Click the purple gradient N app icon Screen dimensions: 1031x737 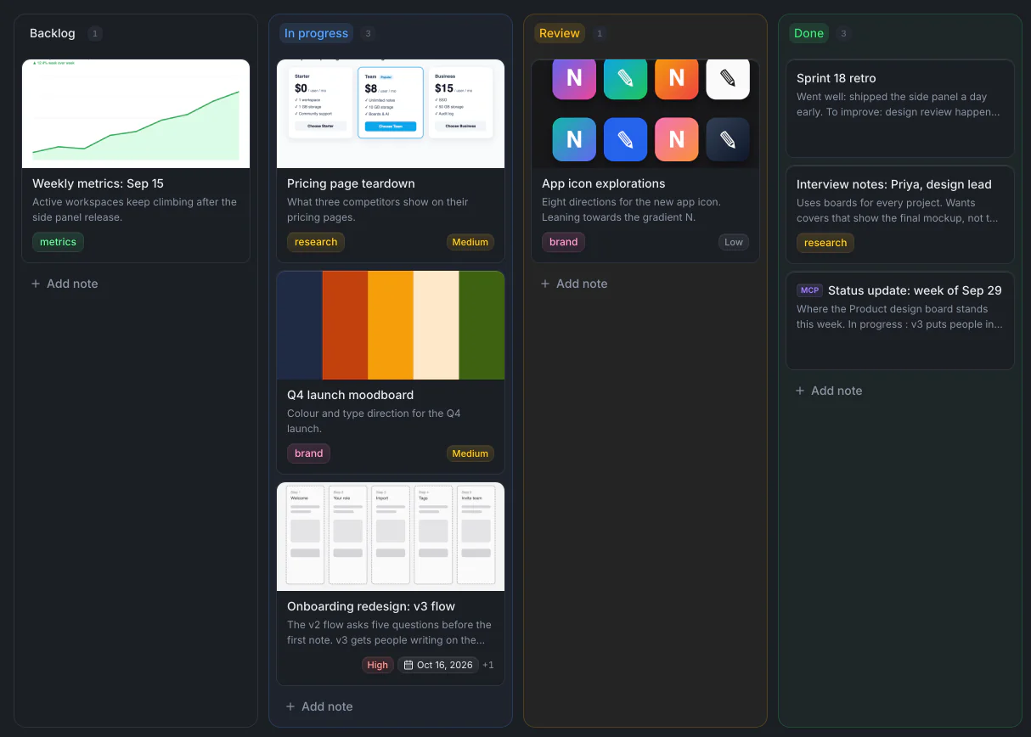click(574, 77)
